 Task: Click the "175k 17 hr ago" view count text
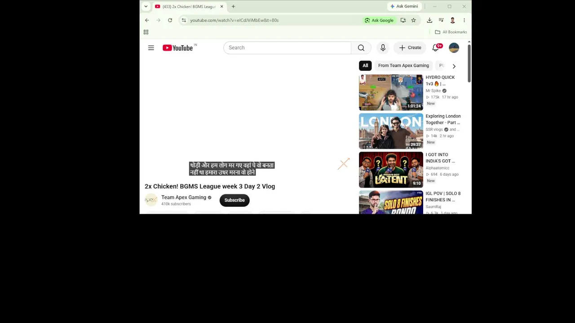(x=442, y=97)
